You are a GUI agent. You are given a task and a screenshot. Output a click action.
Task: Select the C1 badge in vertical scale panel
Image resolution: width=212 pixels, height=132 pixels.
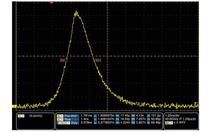click(x=22, y=116)
